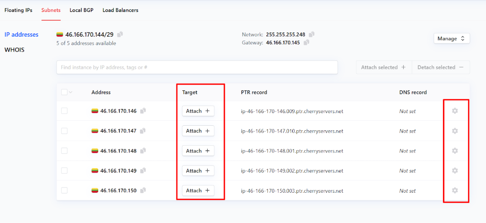This screenshot has width=486, height=223.
Task: Switch to the Floating IPs tab
Action: click(19, 10)
